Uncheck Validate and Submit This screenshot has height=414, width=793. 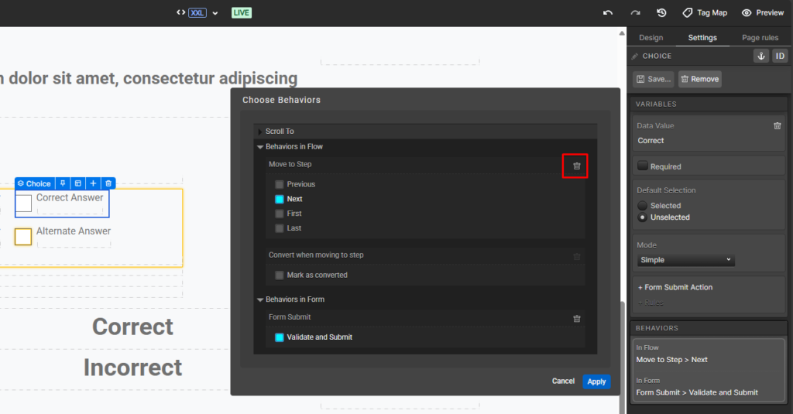coord(279,337)
